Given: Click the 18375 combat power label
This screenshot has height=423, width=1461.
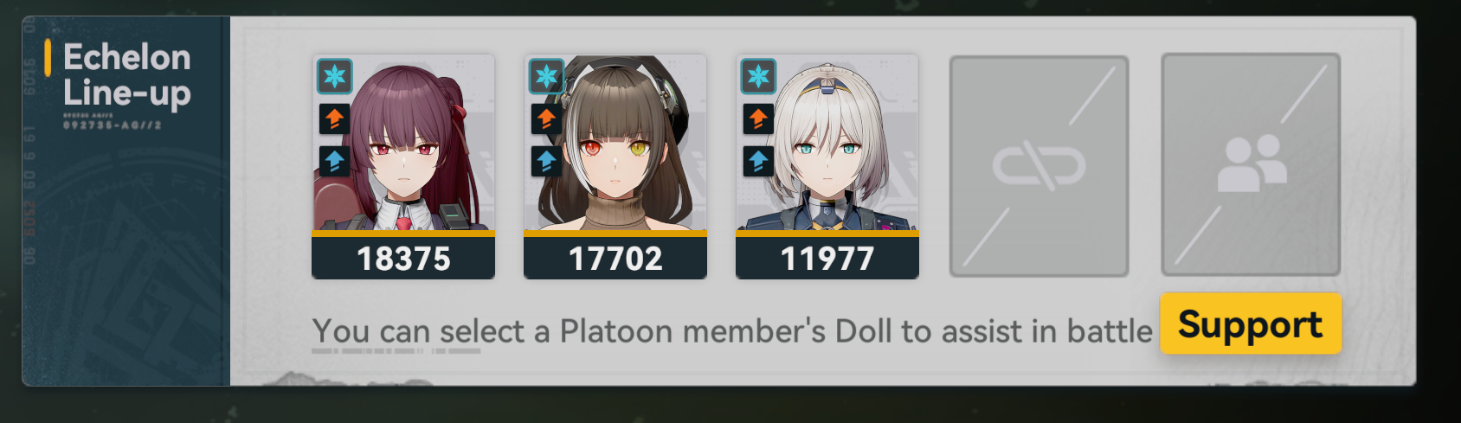Looking at the screenshot, I should pyautogui.click(x=403, y=258).
